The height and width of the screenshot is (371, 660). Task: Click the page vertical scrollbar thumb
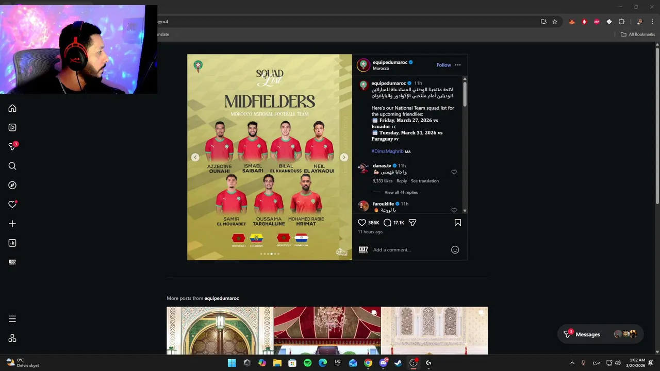[x=657, y=126]
